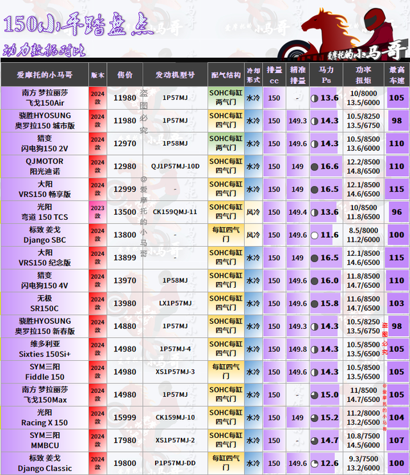Click the pie icon for Fiddle 150
410x475 pixels.
315,372
